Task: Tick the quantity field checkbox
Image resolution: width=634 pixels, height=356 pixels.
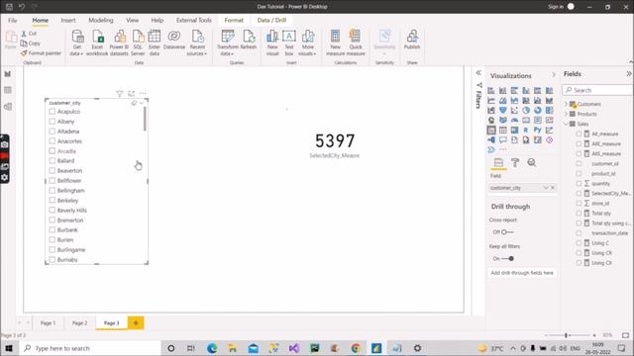Action: 579,183
